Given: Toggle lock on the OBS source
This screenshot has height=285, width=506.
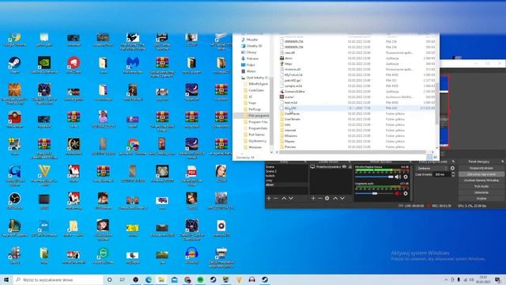Looking at the screenshot, I should 350,167.
